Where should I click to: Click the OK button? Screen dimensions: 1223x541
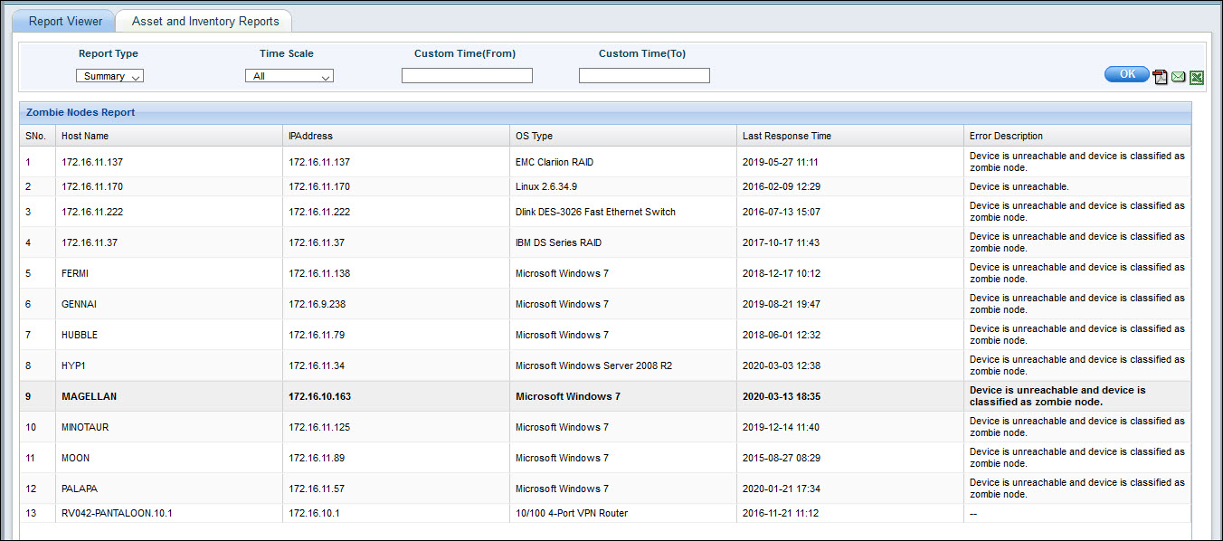click(1125, 73)
